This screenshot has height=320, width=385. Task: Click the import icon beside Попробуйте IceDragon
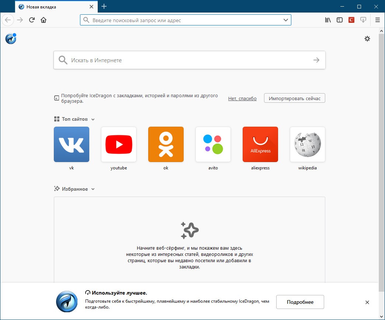(x=56, y=98)
